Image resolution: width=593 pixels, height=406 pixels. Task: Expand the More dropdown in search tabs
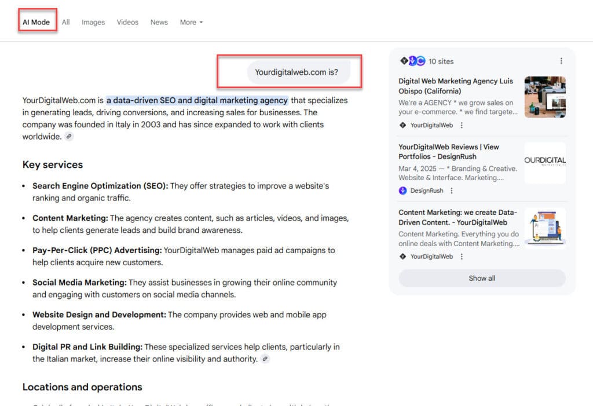click(x=191, y=23)
